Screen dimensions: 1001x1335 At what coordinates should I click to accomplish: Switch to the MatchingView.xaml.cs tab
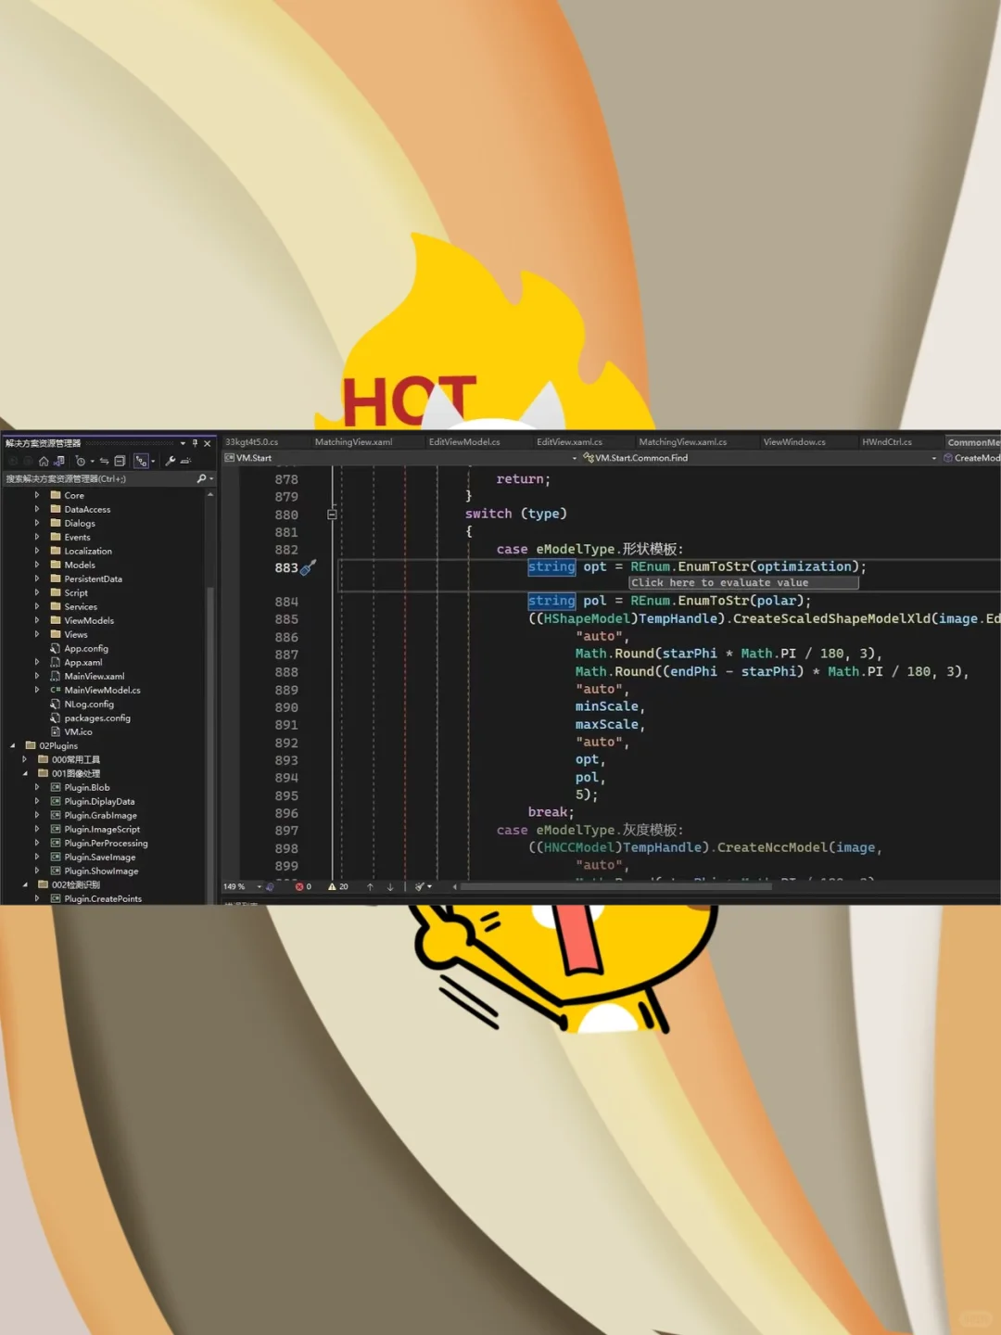pos(682,442)
